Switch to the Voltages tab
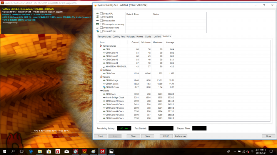Screen dimensions: 277x155 coord(130,37)
